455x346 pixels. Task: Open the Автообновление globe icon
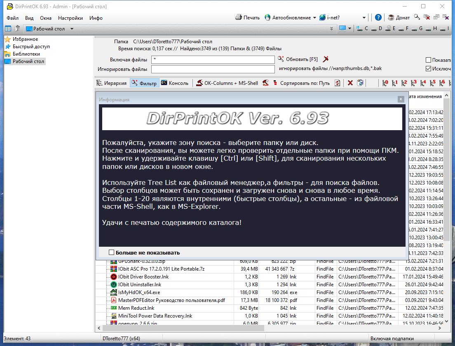[267, 17]
